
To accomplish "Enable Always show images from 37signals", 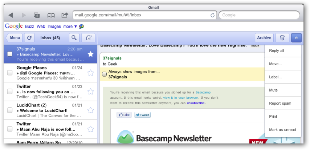I will [x=104, y=74].
